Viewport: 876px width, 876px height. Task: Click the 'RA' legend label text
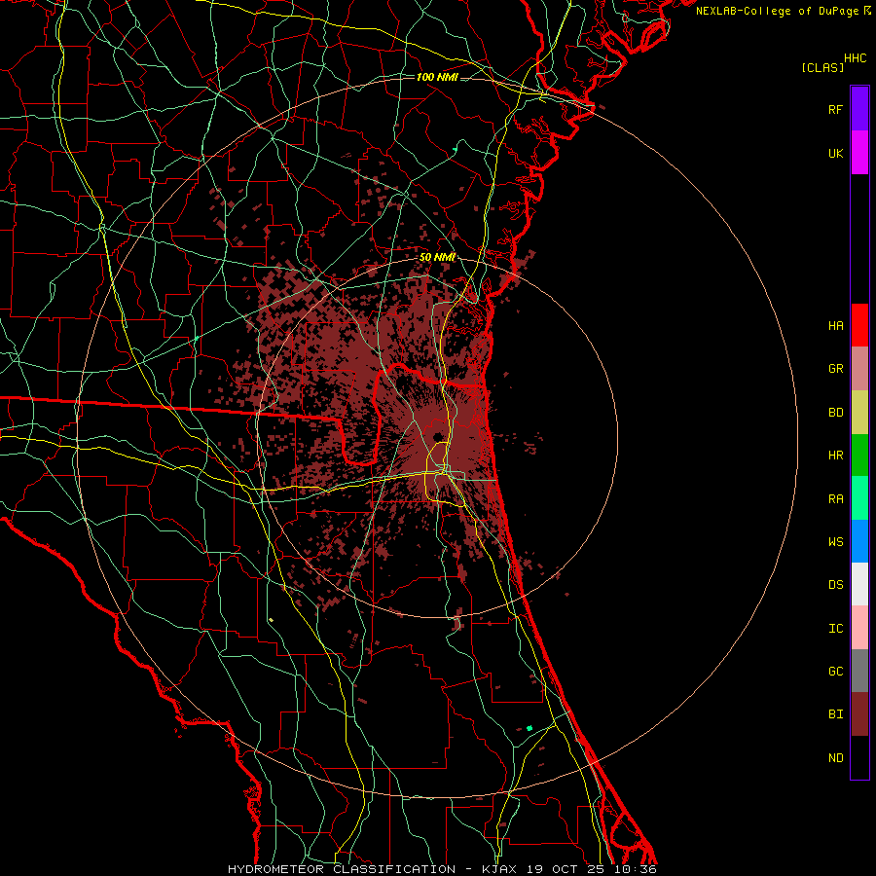835,499
